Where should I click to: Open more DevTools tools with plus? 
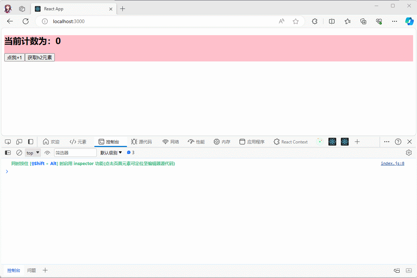357,142
